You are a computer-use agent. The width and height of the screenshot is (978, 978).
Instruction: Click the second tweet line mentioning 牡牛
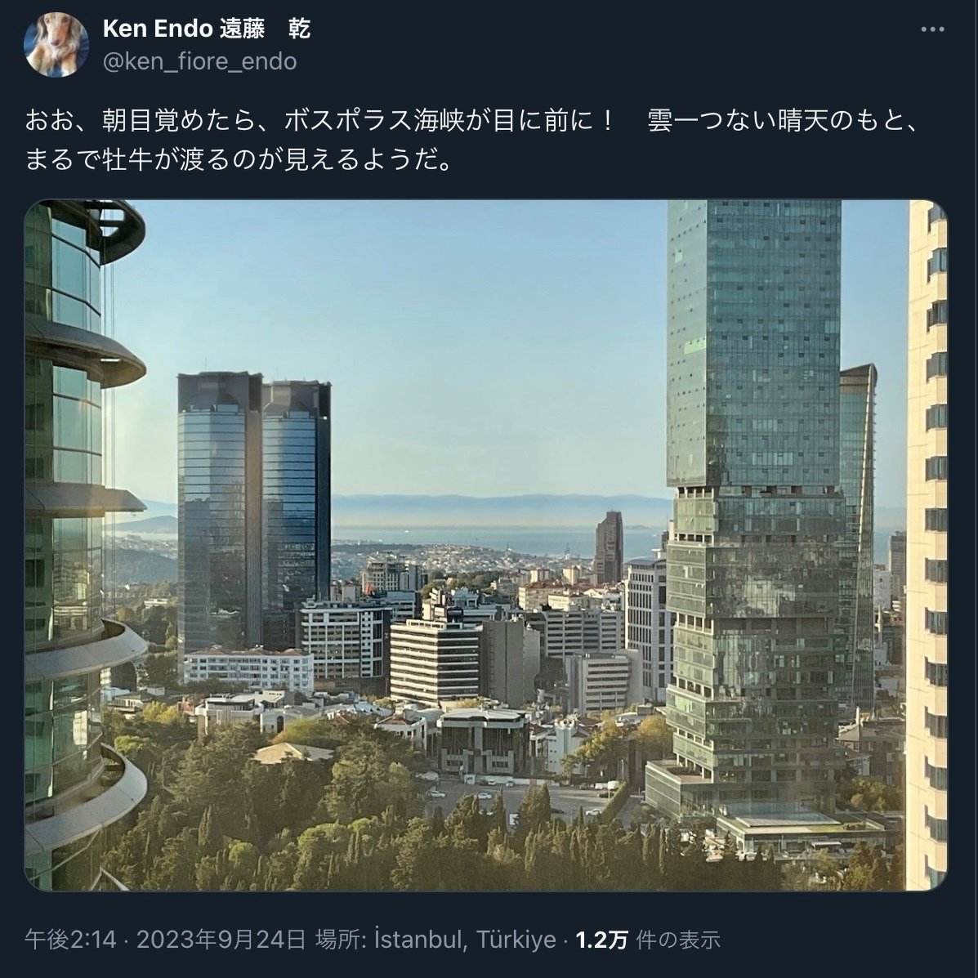238,160
